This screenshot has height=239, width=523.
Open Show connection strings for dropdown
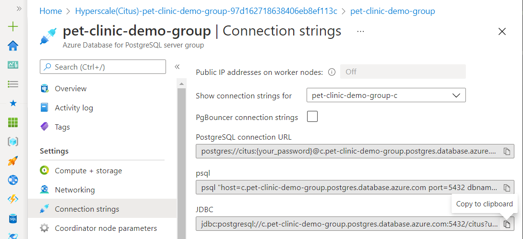click(x=386, y=96)
